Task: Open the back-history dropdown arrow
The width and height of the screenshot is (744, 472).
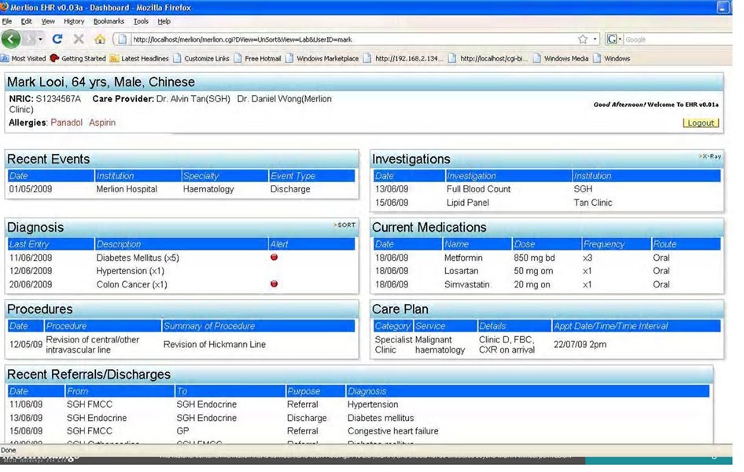Action: pyautogui.click(x=41, y=38)
